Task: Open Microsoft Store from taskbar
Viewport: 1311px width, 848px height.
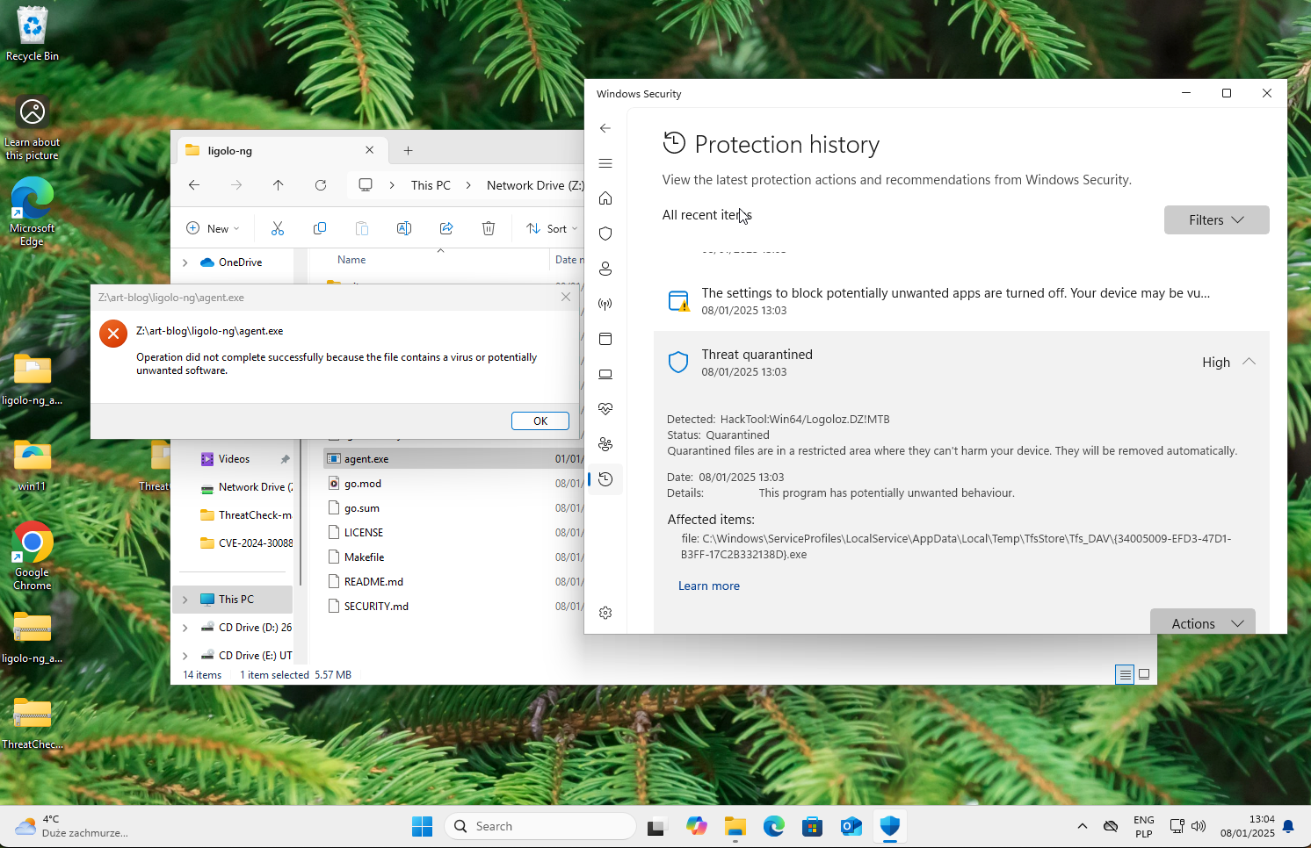Action: [x=813, y=826]
